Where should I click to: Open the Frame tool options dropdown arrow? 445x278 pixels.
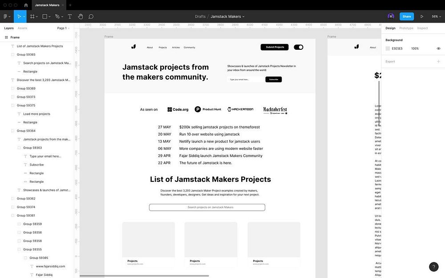(37, 17)
